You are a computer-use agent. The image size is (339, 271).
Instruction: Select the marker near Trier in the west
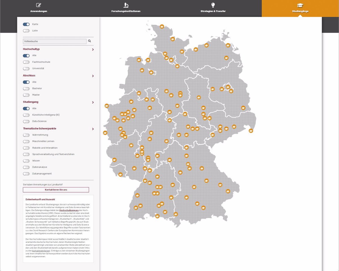(x=114, y=160)
